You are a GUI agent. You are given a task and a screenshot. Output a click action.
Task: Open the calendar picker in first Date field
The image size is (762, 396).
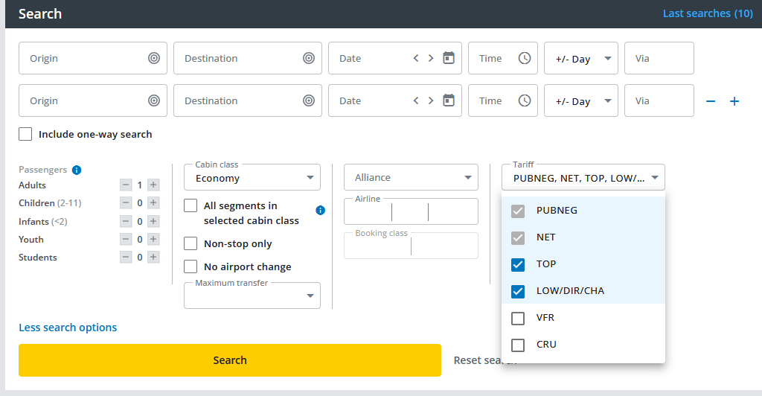(x=449, y=58)
